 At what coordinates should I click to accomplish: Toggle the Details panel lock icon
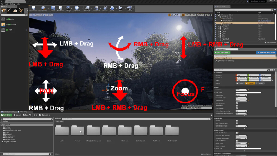point(276,49)
